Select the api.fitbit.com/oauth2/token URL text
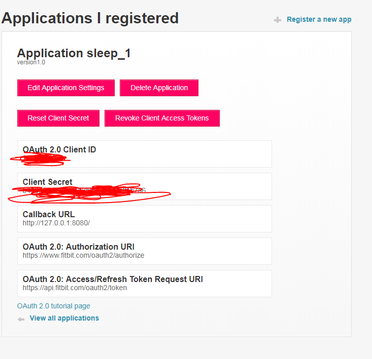This screenshot has height=359, width=372. click(x=75, y=288)
